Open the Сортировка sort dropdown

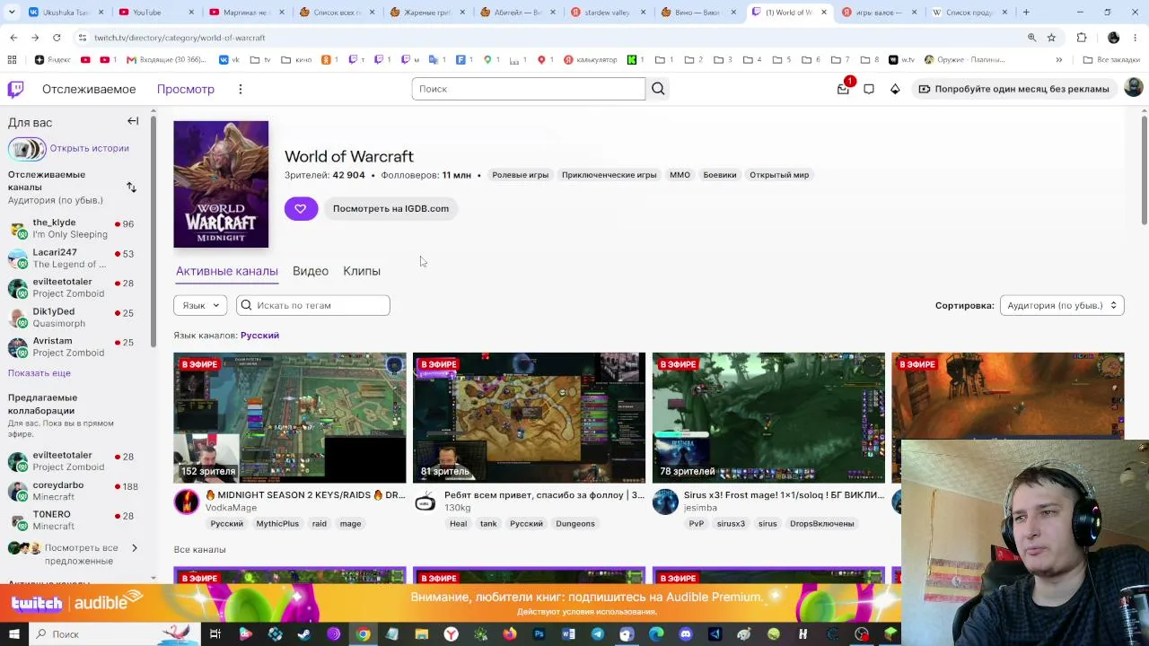coord(1062,305)
